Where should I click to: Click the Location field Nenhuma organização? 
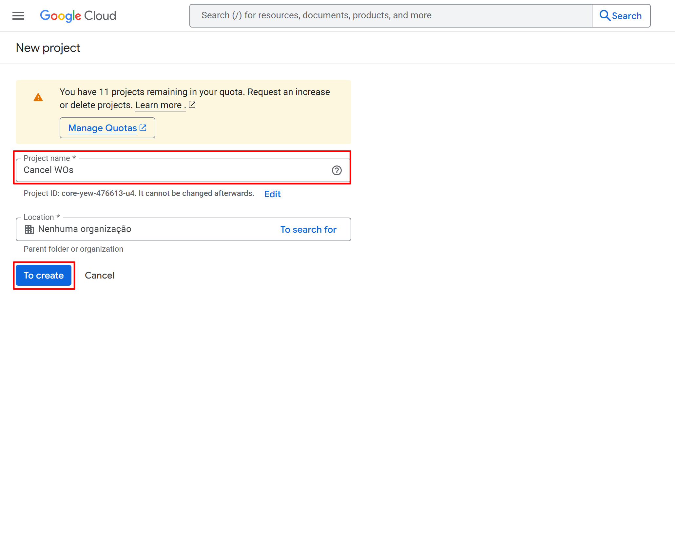[x=131, y=229]
